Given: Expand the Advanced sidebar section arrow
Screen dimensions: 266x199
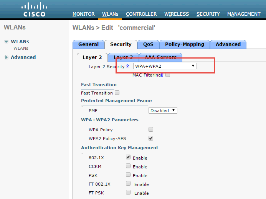Looking at the screenshot, I should coord(7,57).
